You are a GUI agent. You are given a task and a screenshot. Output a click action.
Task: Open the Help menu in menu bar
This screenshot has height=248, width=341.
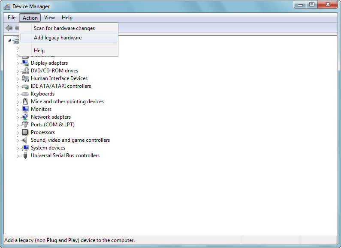[67, 18]
